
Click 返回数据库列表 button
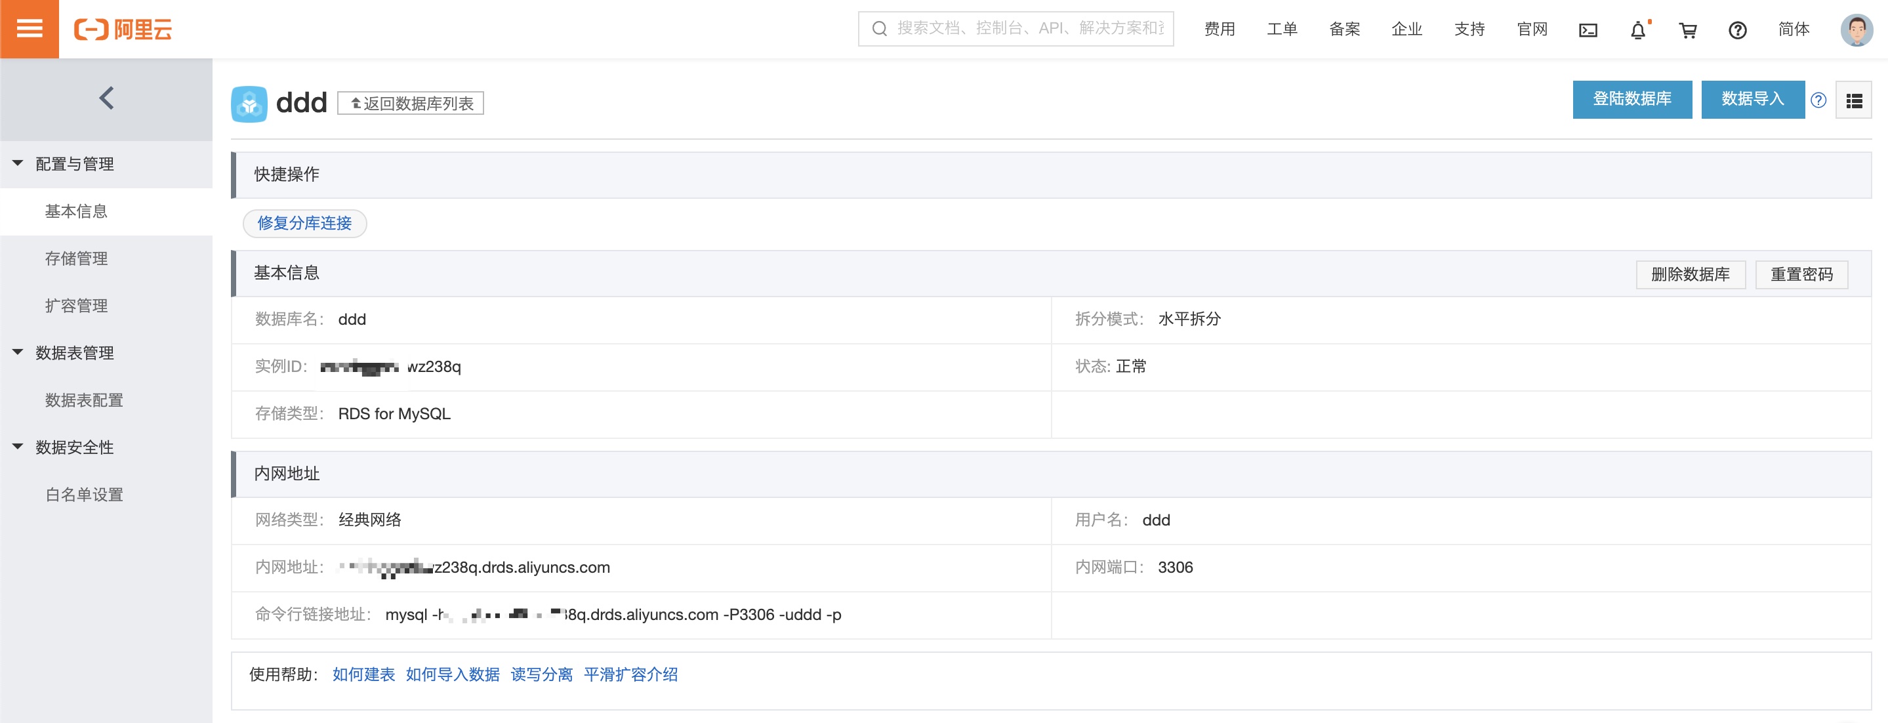[411, 104]
